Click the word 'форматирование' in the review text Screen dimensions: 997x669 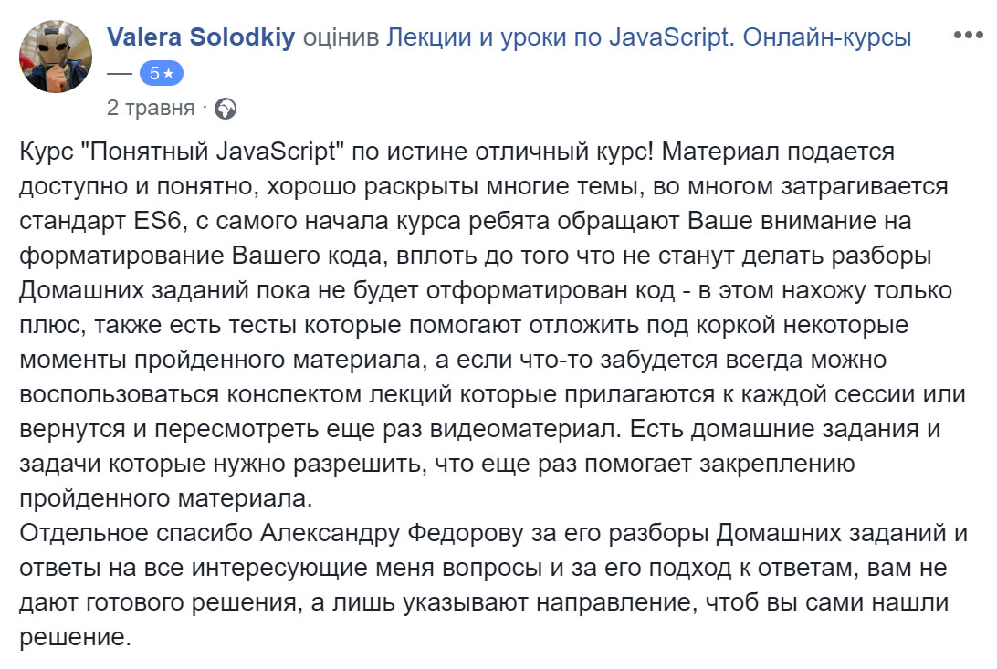coord(121,256)
